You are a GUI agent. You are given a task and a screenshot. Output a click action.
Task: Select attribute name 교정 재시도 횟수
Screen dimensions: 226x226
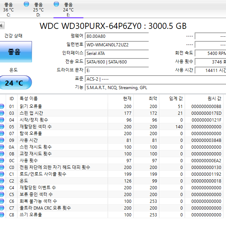click(36, 154)
